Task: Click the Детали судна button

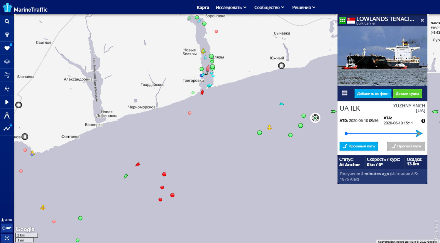Action: [x=407, y=93]
